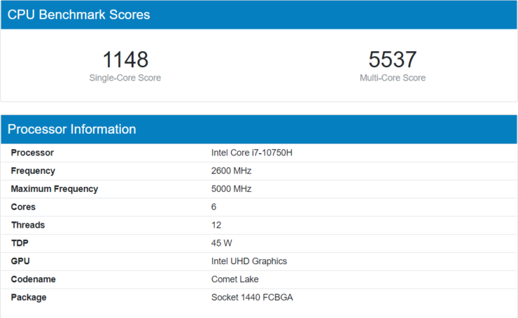The image size is (518, 318).
Task: Select the Comet Lake codename value
Action: pos(234,279)
